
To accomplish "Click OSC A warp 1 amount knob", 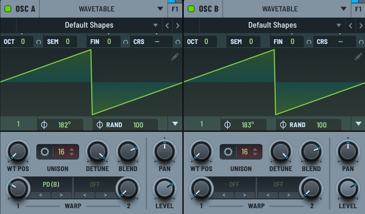I will (x=18, y=189).
